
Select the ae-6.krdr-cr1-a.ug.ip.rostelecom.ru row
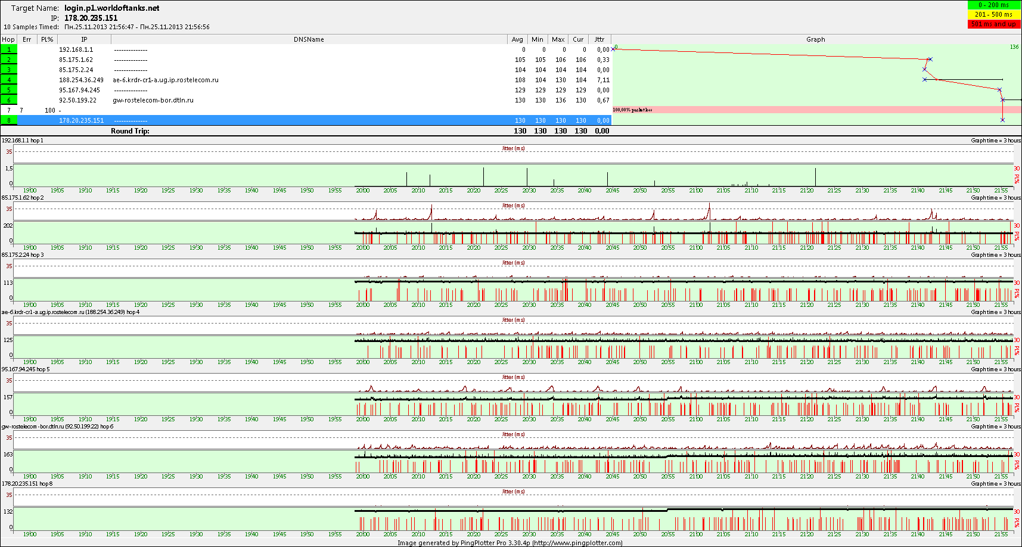166,80
